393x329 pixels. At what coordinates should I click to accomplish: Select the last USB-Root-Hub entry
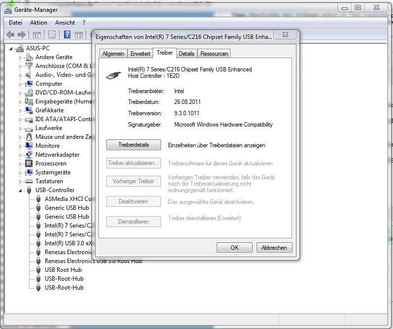[x=64, y=288]
